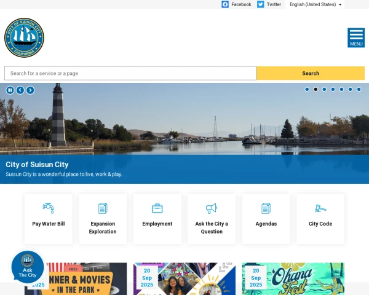Open the Pay Water Bill tile
This screenshot has width=369, height=295.
pos(49,218)
